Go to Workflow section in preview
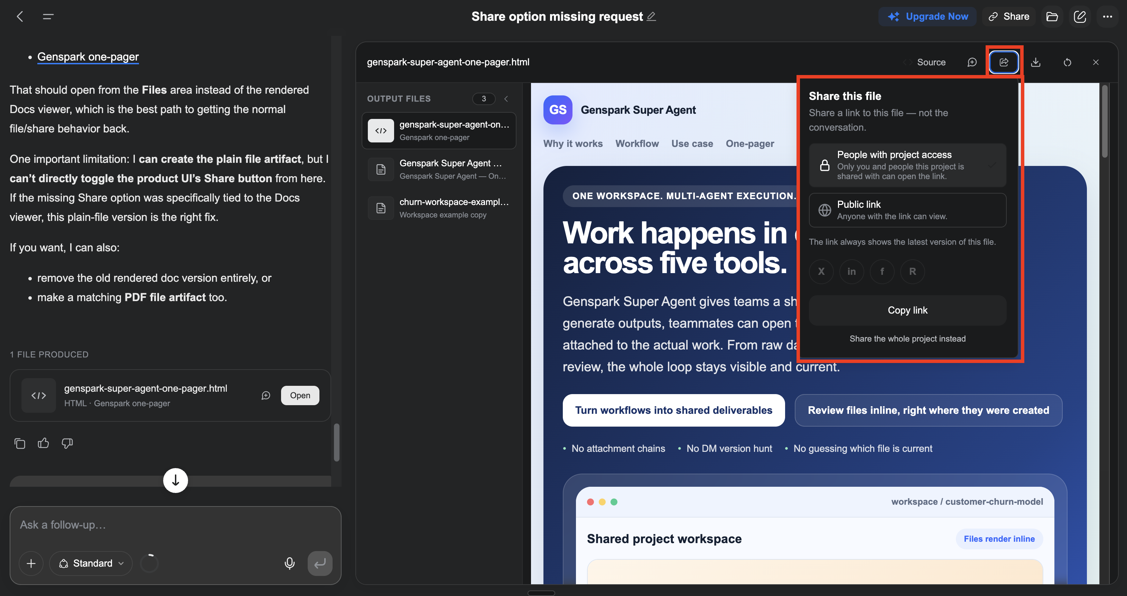This screenshot has height=596, width=1127. click(x=637, y=143)
